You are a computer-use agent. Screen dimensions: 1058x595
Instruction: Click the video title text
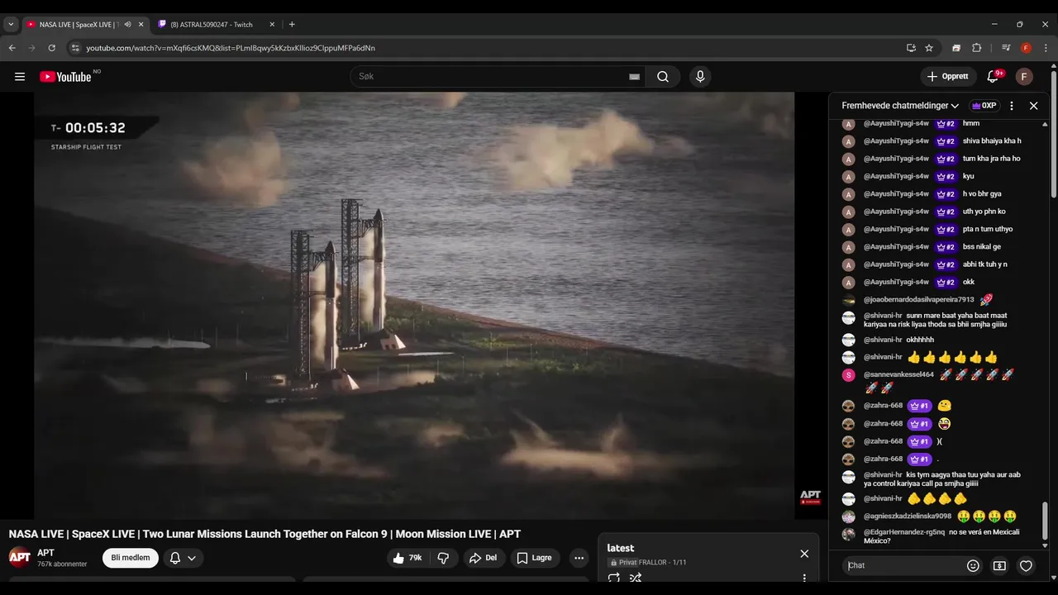pos(264,534)
